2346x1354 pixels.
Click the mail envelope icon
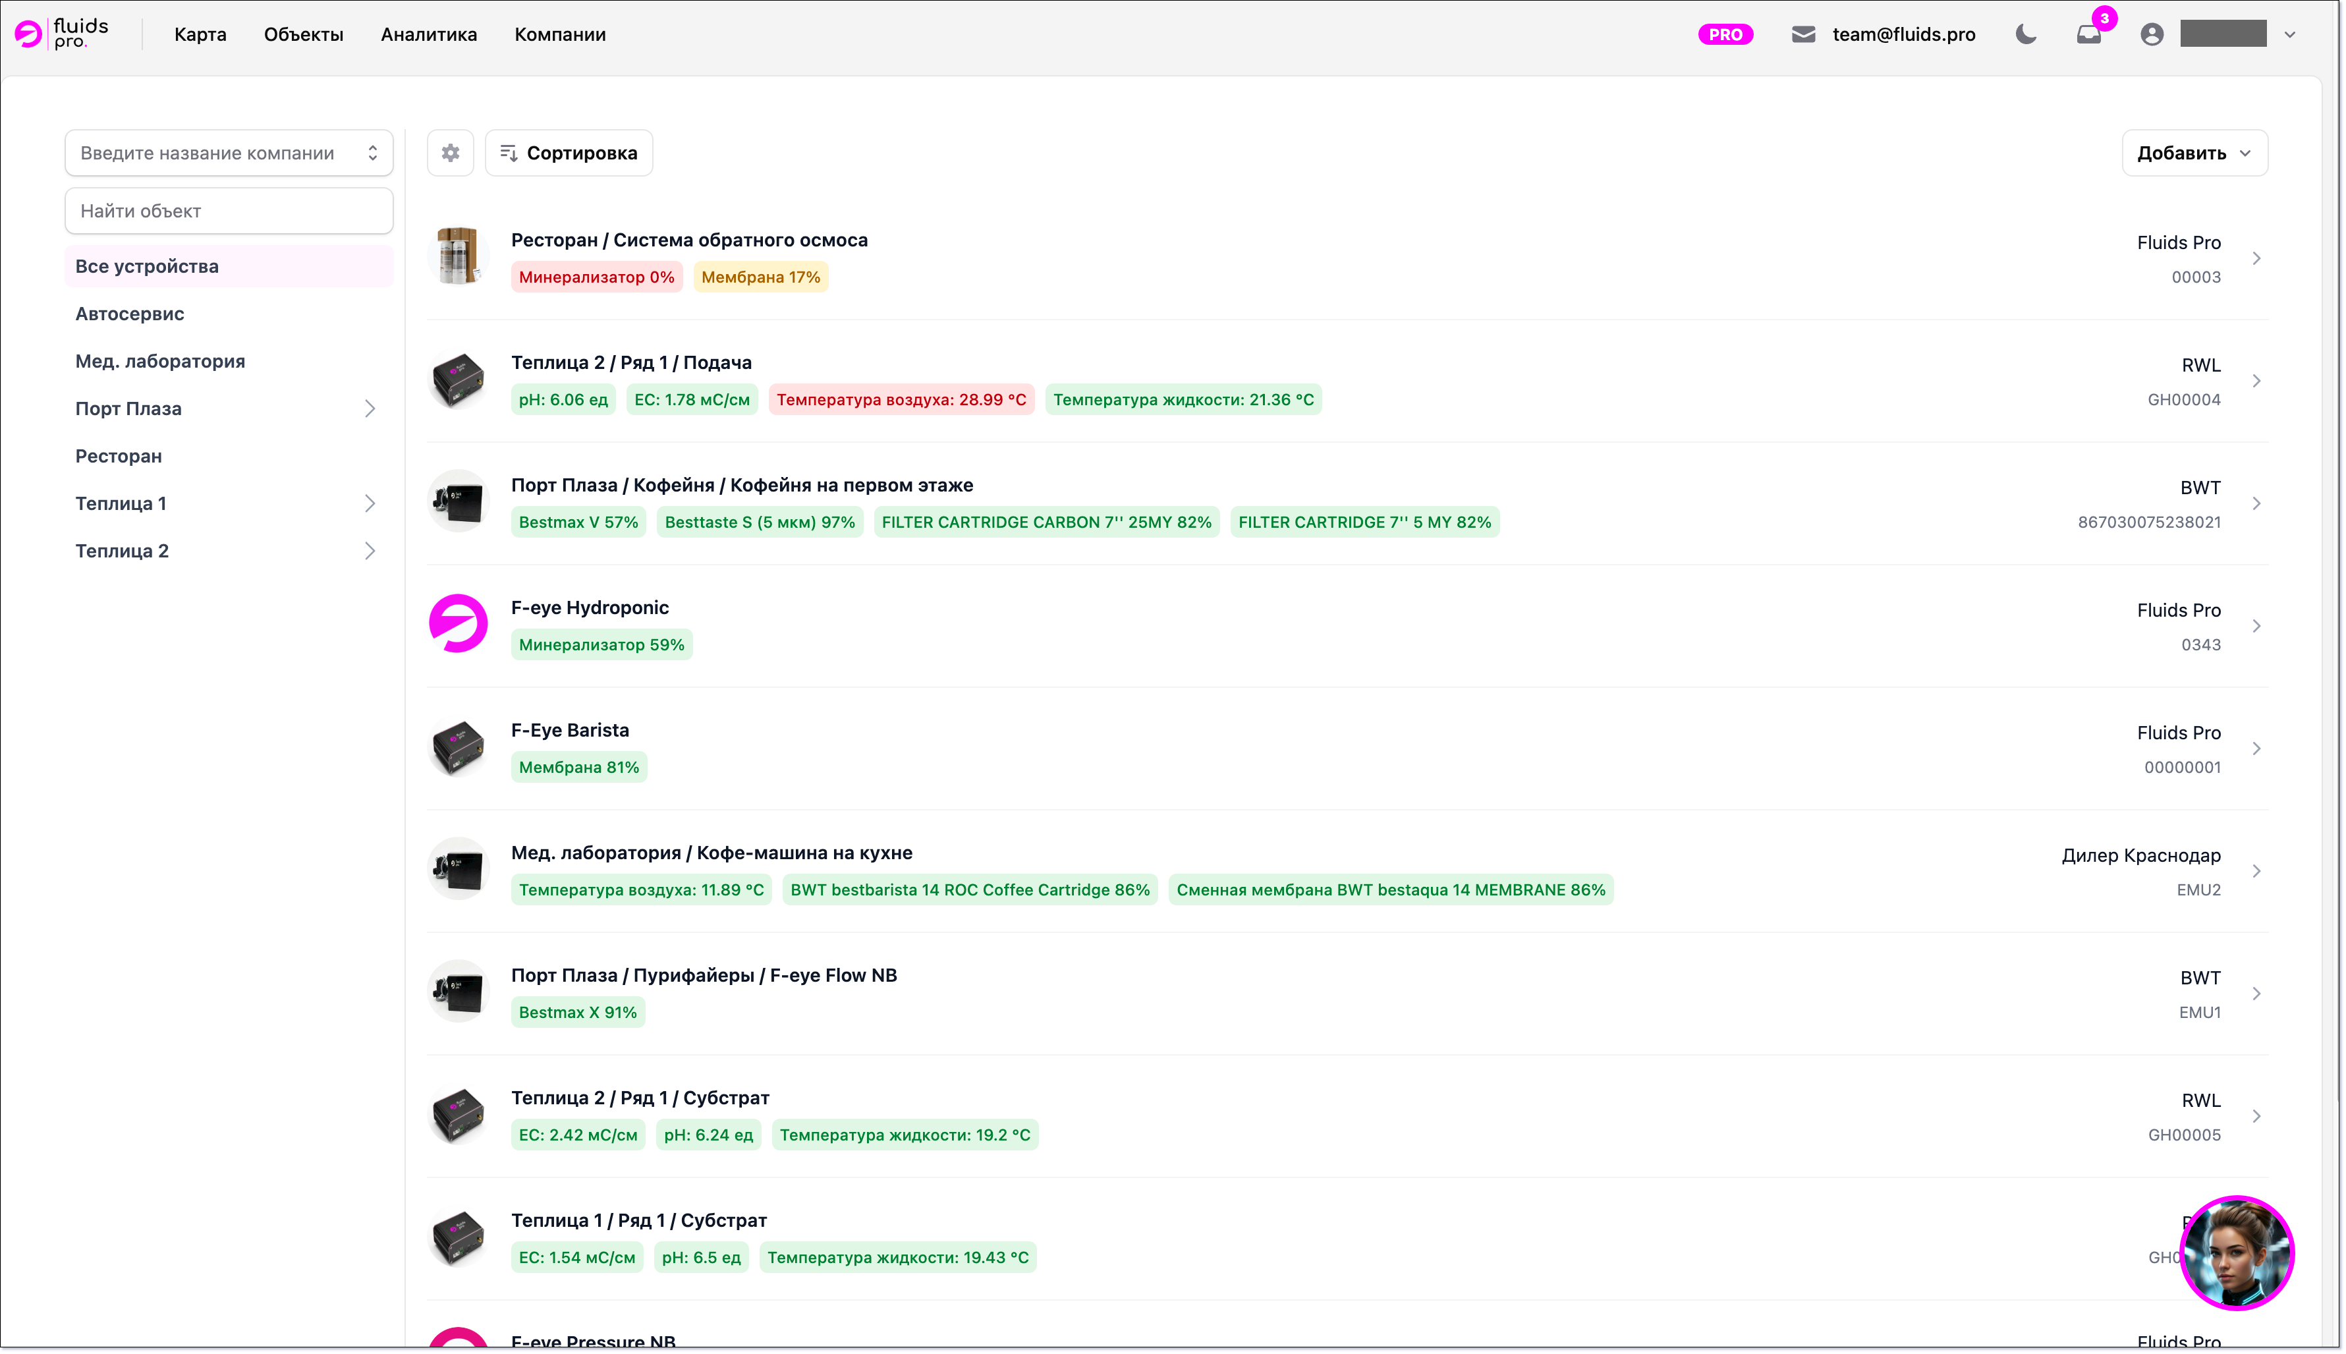coord(1803,34)
